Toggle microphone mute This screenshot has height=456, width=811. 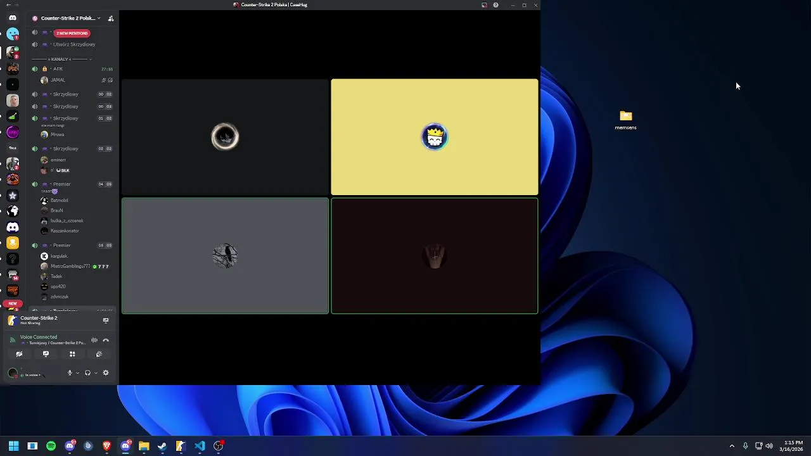click(70, 373)
